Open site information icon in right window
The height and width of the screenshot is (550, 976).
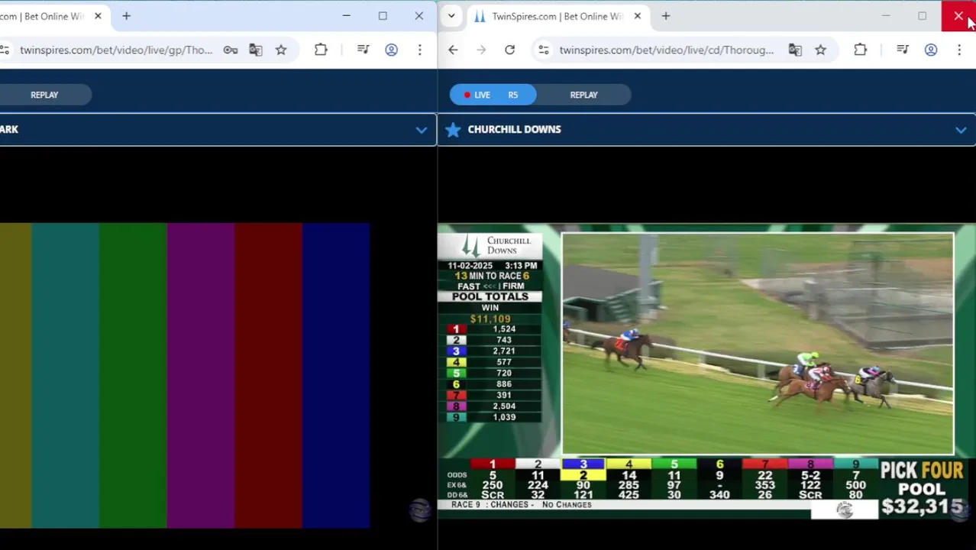(543, 50)
